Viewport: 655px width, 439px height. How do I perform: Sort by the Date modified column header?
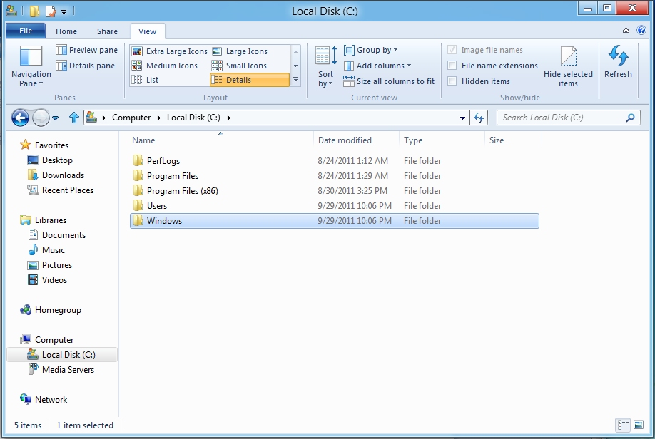(356, 140)
